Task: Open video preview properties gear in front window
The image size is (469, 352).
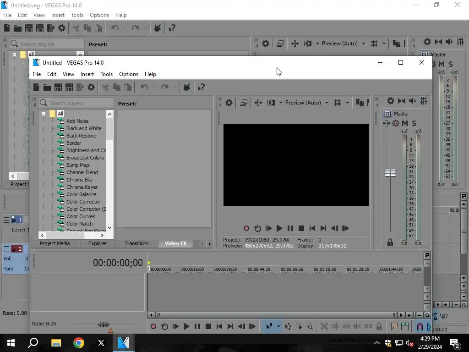Action: click(229, 103)
